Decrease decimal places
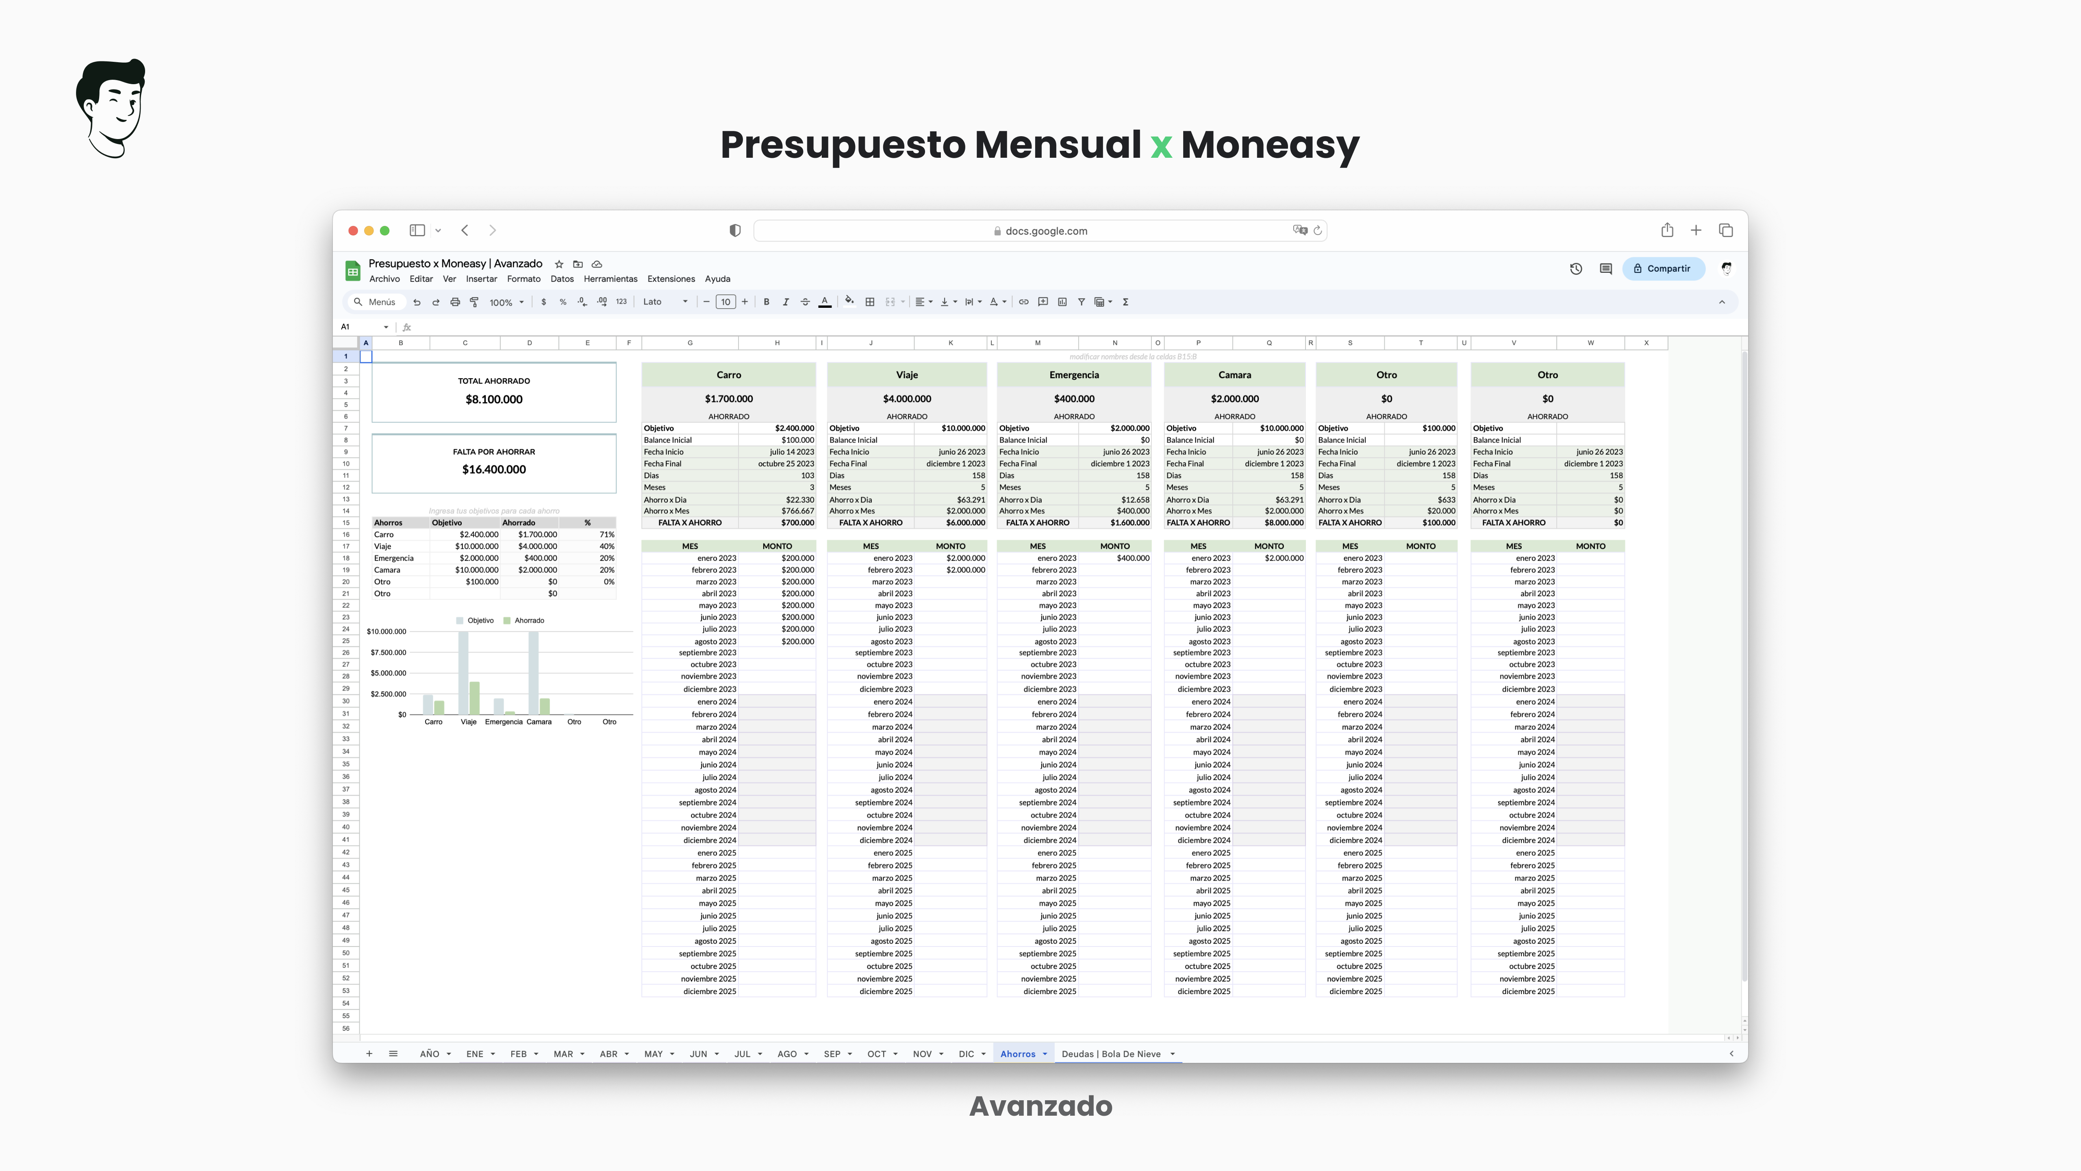 pos(582,302)
